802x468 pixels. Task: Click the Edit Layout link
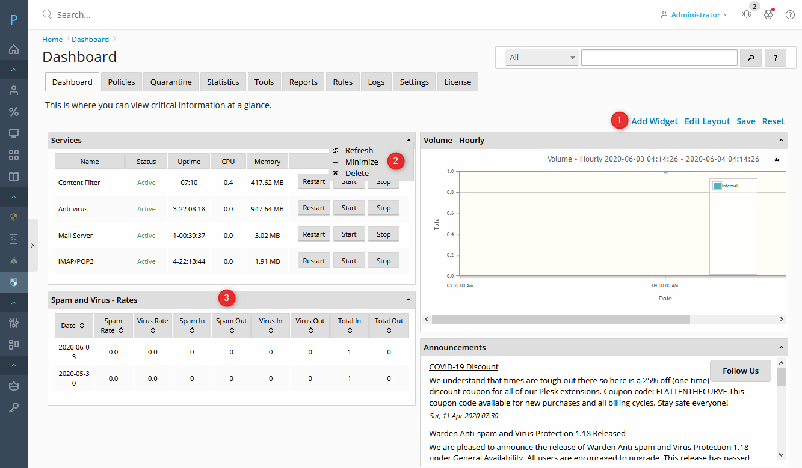click(x=708, y=121)
